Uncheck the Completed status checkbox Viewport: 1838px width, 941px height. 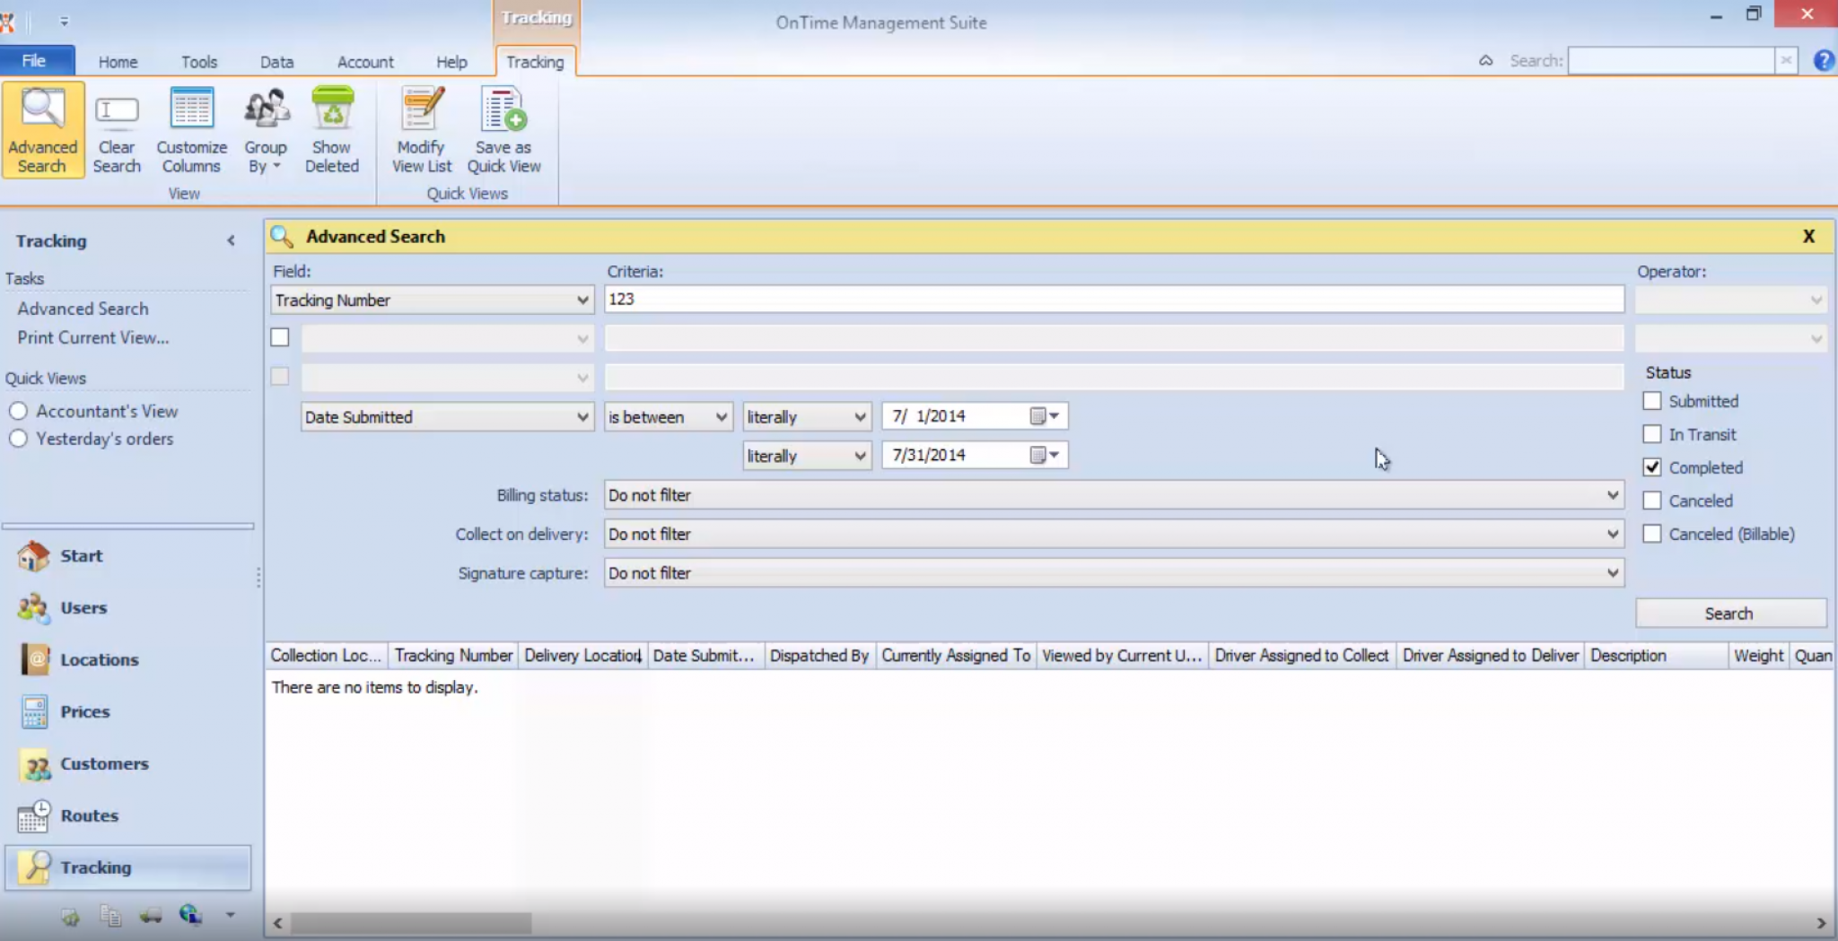1652,467
